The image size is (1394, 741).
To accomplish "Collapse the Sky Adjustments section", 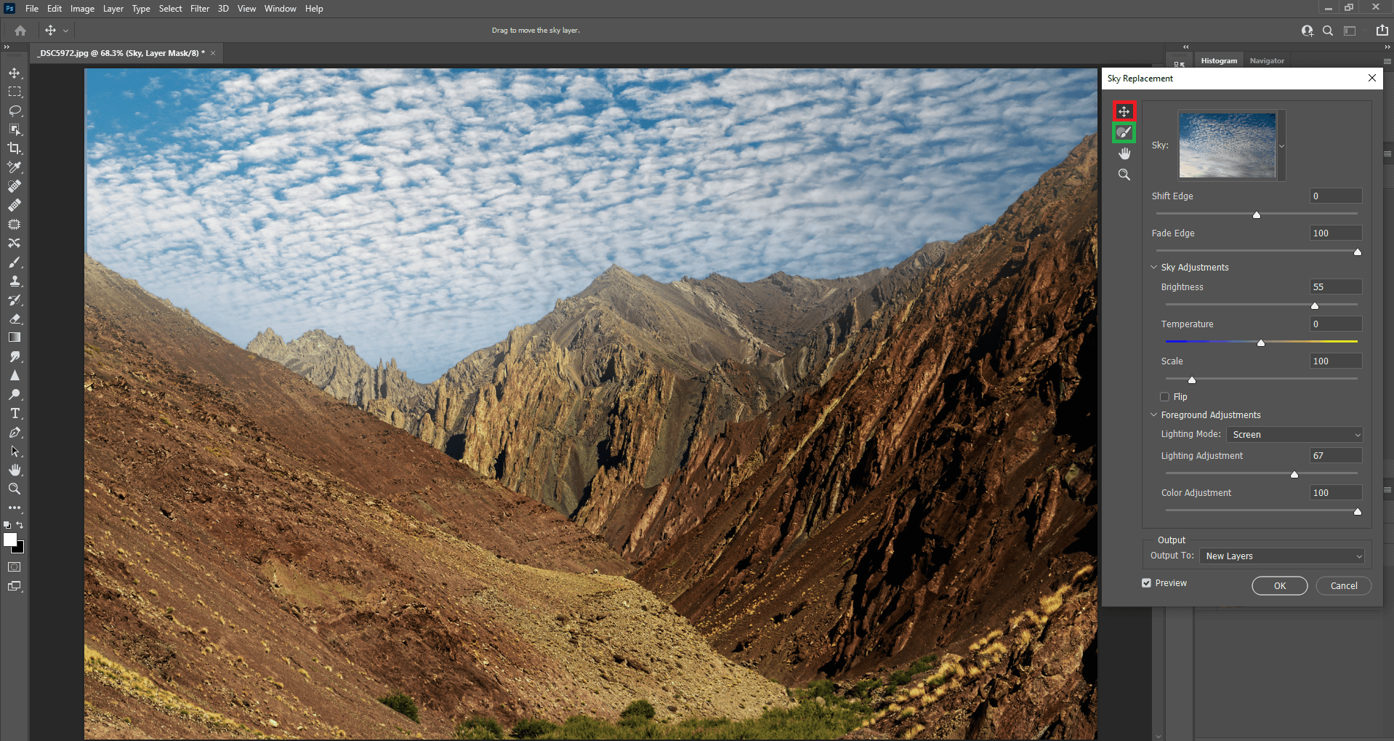I will tap(1153, 268).
